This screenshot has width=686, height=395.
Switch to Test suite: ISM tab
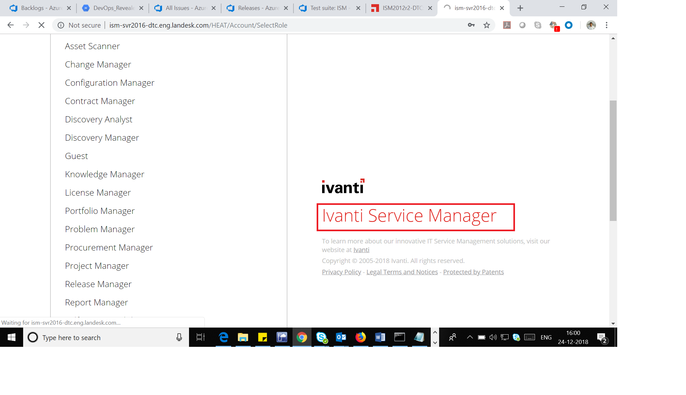point(328,8)
